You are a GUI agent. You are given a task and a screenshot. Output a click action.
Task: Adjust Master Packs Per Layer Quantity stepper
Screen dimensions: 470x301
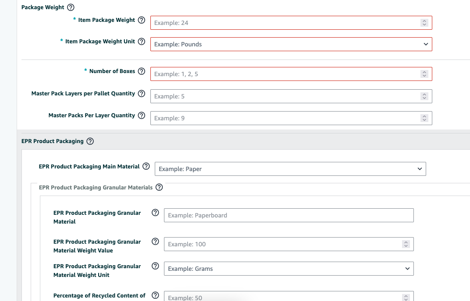tap(424, 118)
